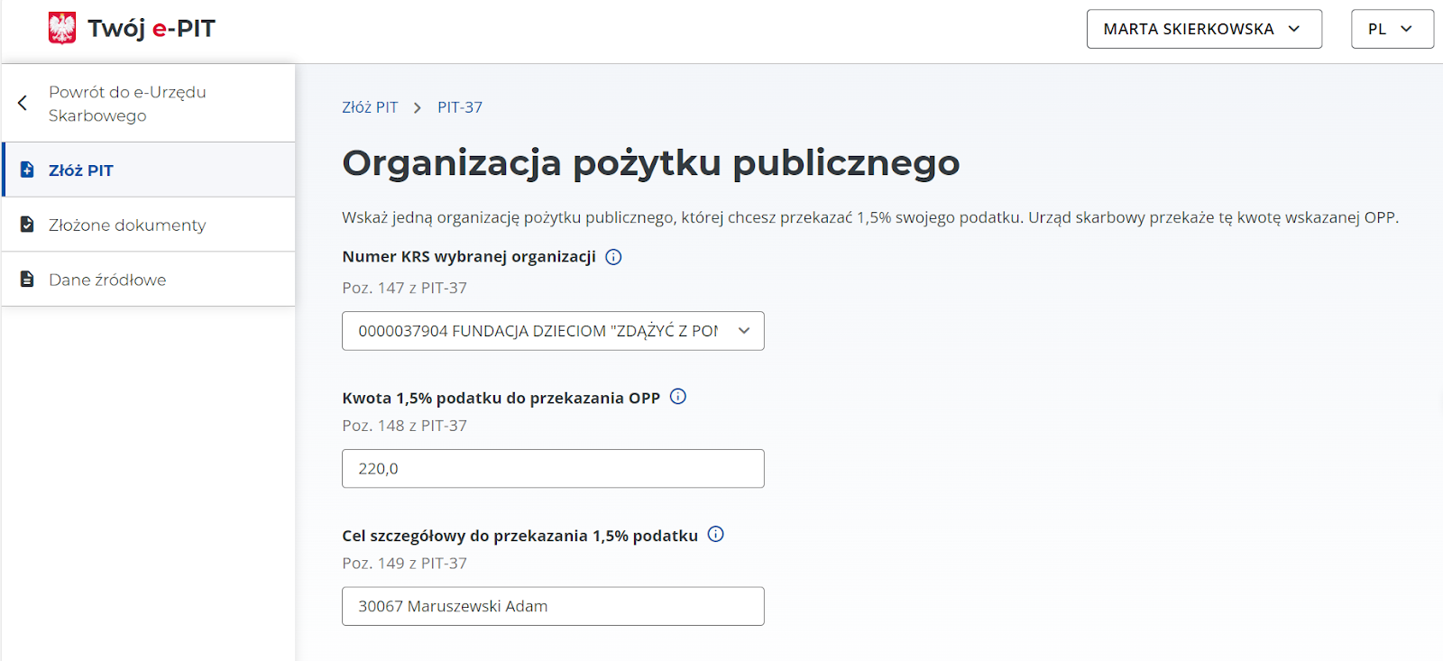The image size is (1443, 661).
Task: Click Złóż PIT breadcrumb link
Action: pyautogui.click(x=370, y=107)
